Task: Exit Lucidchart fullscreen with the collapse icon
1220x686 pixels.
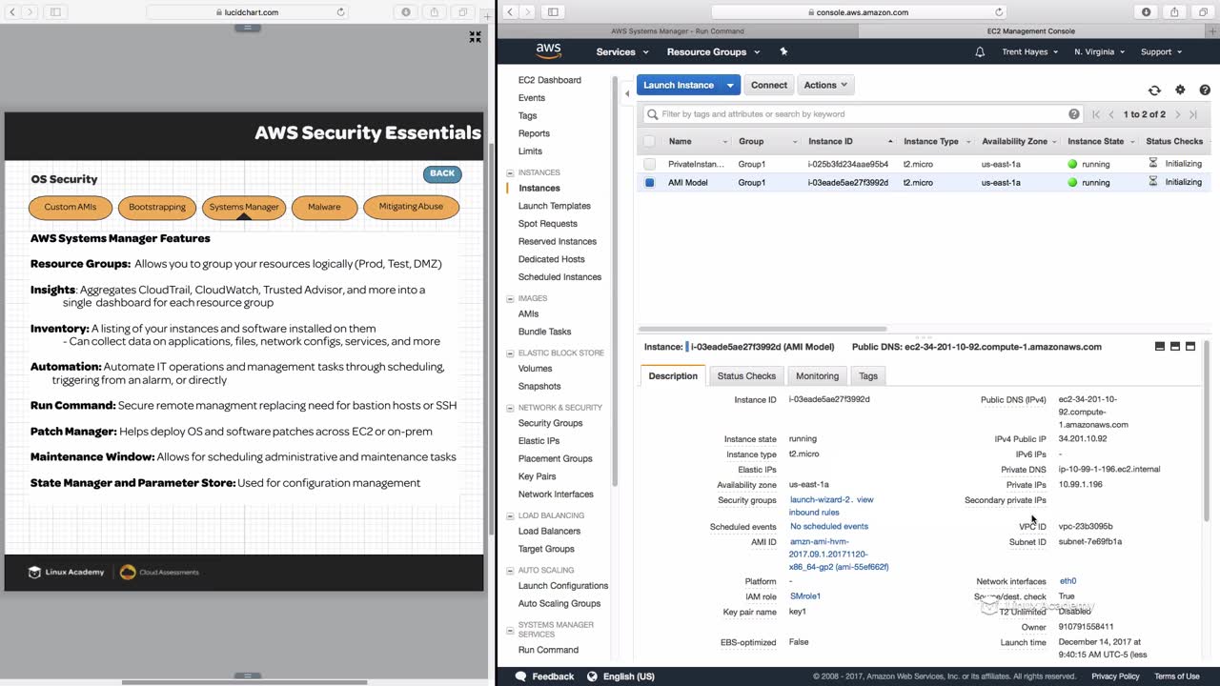Action: point(475,37)
